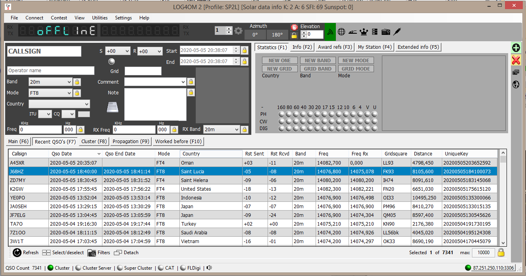This screenshot has height=276, width=526.
Task: Click the yellow padlock next to max value
Action: pyautogui.click(x=501, y=253)
